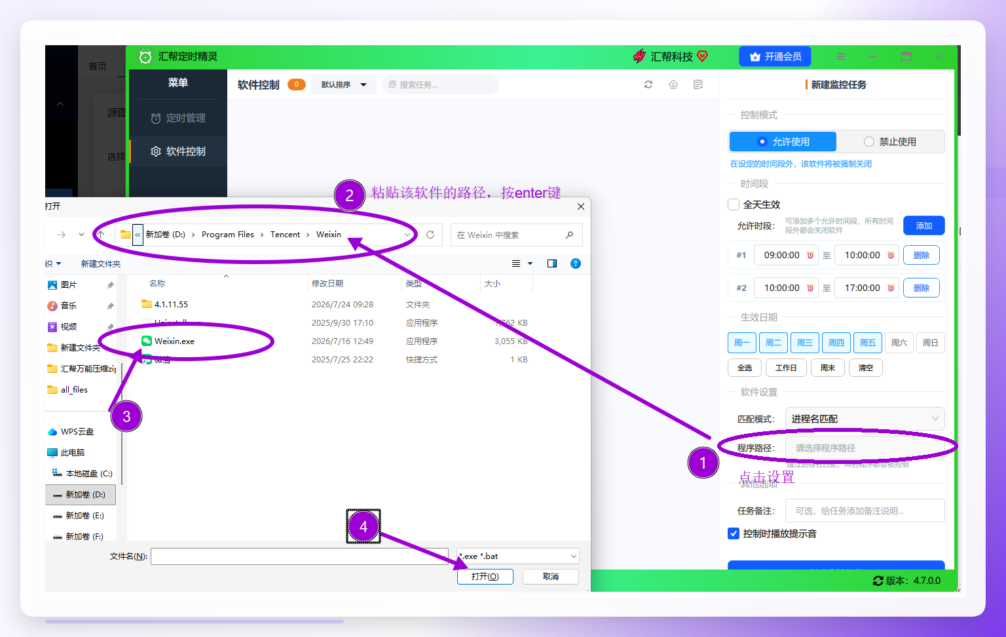Select 软件控制 in the sidebar menu
This screenshot has height=637, width=1006.
[x=178, y=151]
